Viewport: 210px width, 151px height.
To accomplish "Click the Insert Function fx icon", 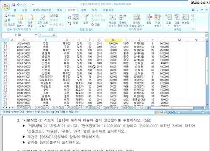I will click(54, 35).
